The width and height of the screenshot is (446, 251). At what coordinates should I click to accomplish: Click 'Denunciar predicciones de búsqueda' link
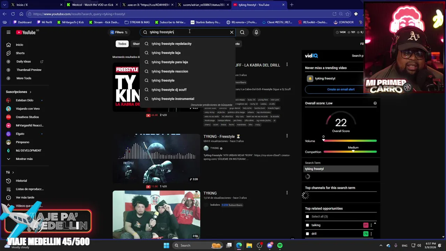pyautogui.click(x=211, y=105)
